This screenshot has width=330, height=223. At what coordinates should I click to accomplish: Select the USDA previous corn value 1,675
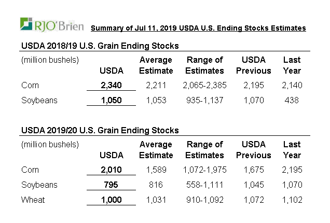(253, 170)
